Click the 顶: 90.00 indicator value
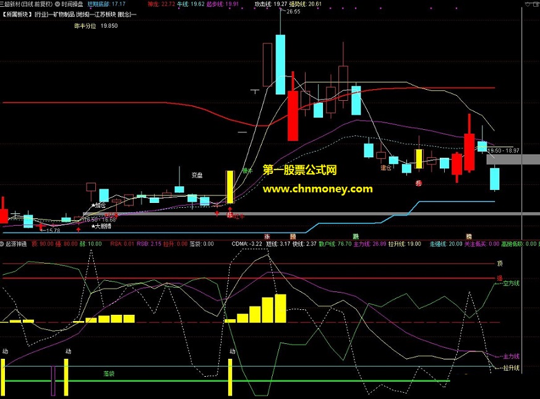Image resolution: width=540 pixels, height=399 pixels. tap(42, 244)
